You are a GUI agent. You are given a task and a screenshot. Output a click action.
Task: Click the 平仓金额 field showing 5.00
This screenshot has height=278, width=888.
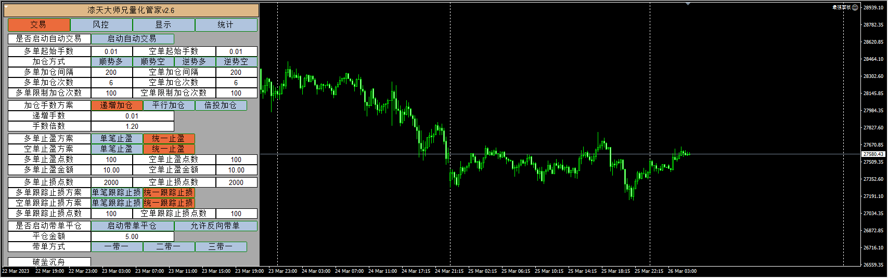click(133, 236)
